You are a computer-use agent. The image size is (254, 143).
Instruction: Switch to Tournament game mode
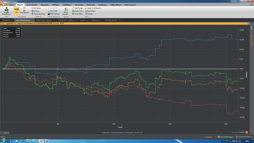pyautogui.click(x=24, y=11)
